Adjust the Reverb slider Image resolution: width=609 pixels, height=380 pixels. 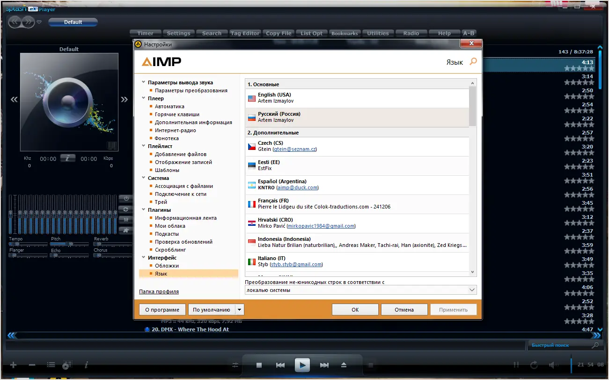coord(112,244)
